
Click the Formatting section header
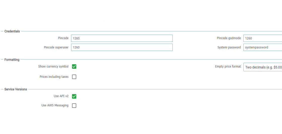pos(12,60)
